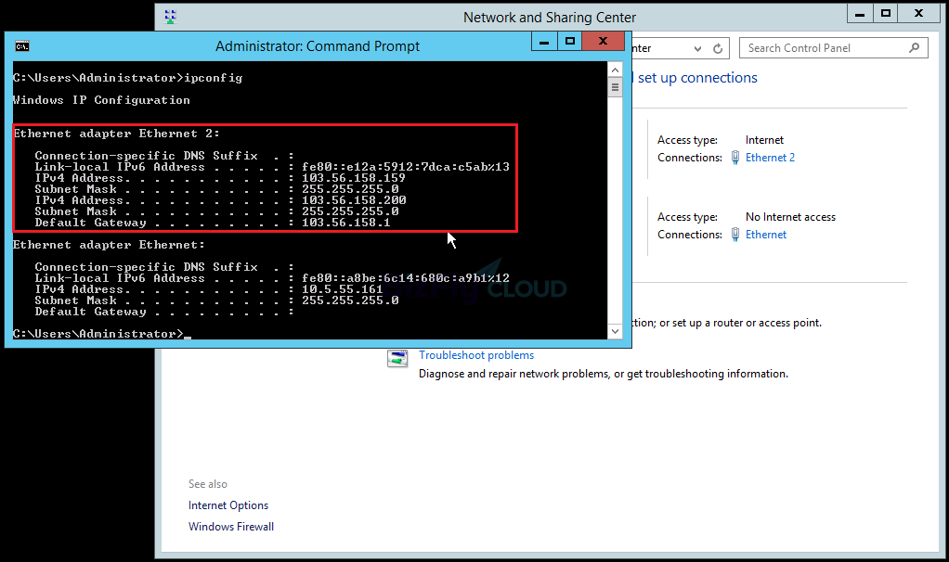Click the IPv4 address 103.56.158.200
This screenshot has width=949, height=562.
pos(354,200)
